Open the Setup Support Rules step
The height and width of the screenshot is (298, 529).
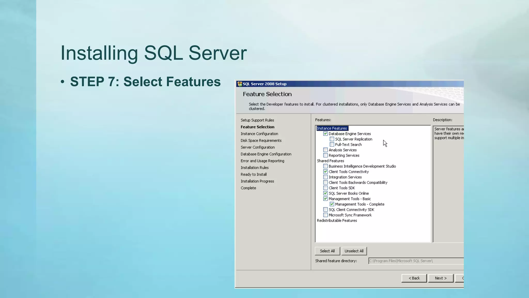257,120
